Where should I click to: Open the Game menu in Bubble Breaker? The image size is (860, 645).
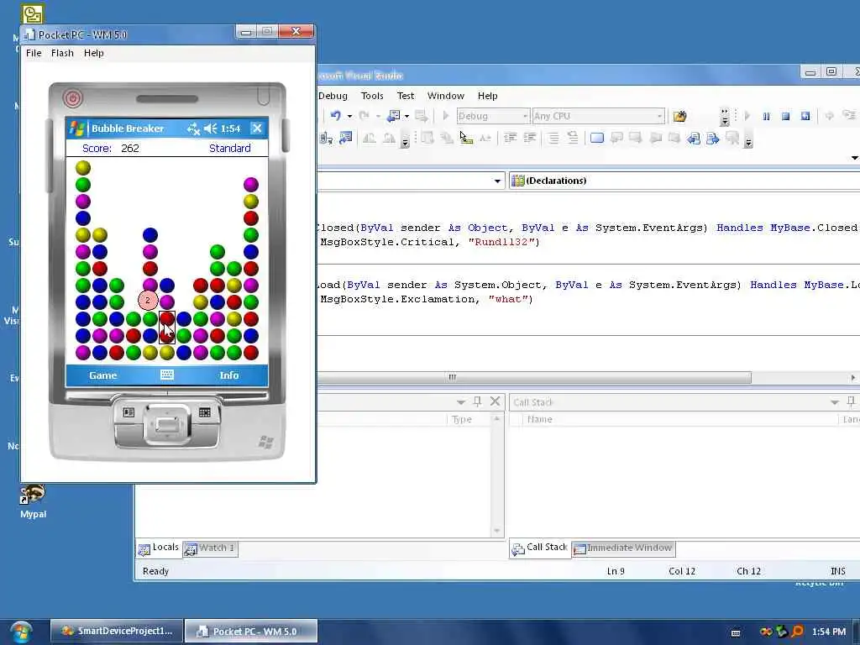point(102,375)
